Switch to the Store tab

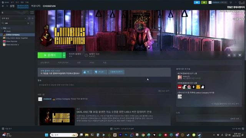(12, 6)
